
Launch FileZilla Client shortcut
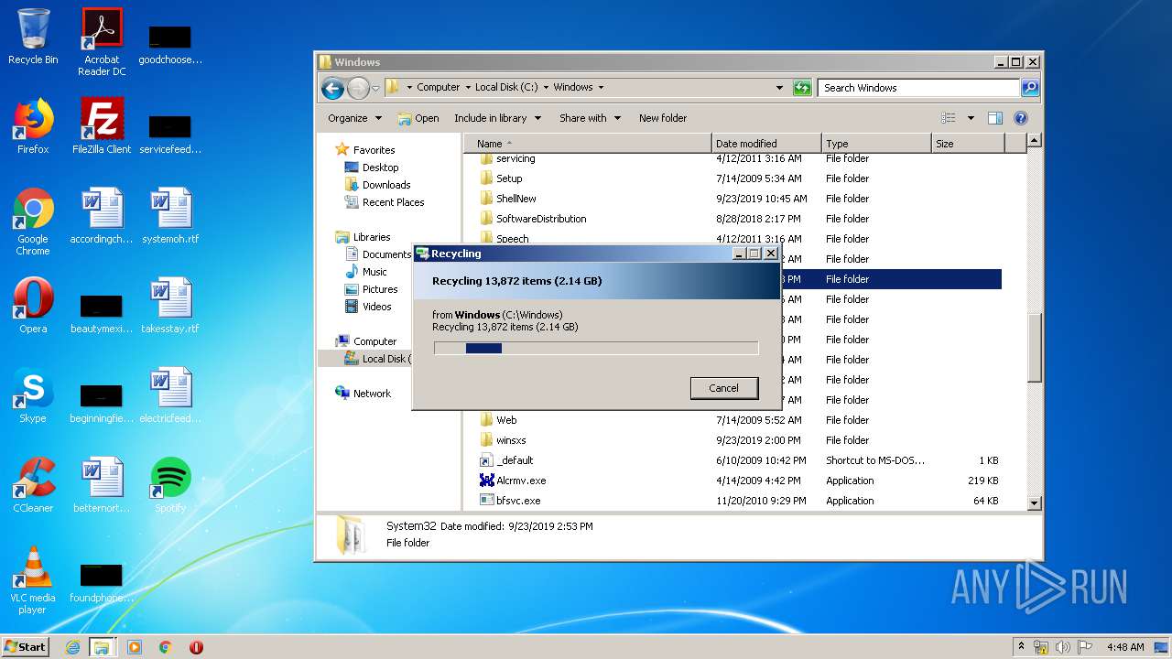pyautogui.click(x=102, y=126)
